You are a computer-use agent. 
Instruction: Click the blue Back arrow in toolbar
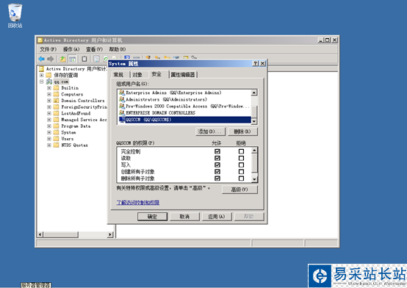(x=41, y=59)
